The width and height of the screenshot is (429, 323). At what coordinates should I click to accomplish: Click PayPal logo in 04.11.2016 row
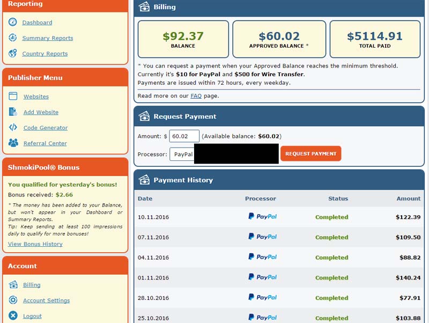(262, 257)
